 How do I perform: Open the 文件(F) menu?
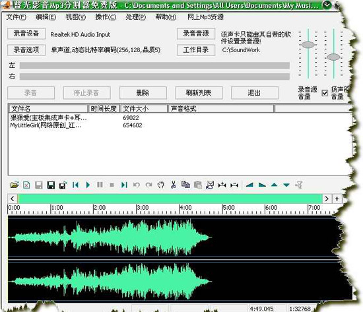(16, 17)
